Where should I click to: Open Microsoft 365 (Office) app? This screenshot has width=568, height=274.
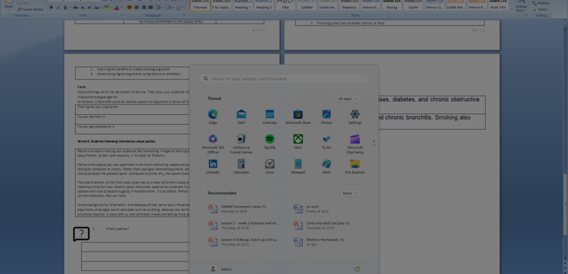click(213, 144)
